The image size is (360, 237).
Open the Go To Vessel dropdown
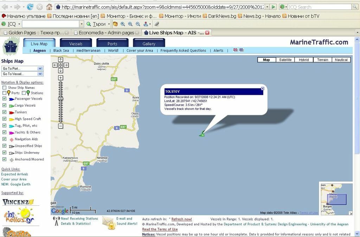[22, 74]
